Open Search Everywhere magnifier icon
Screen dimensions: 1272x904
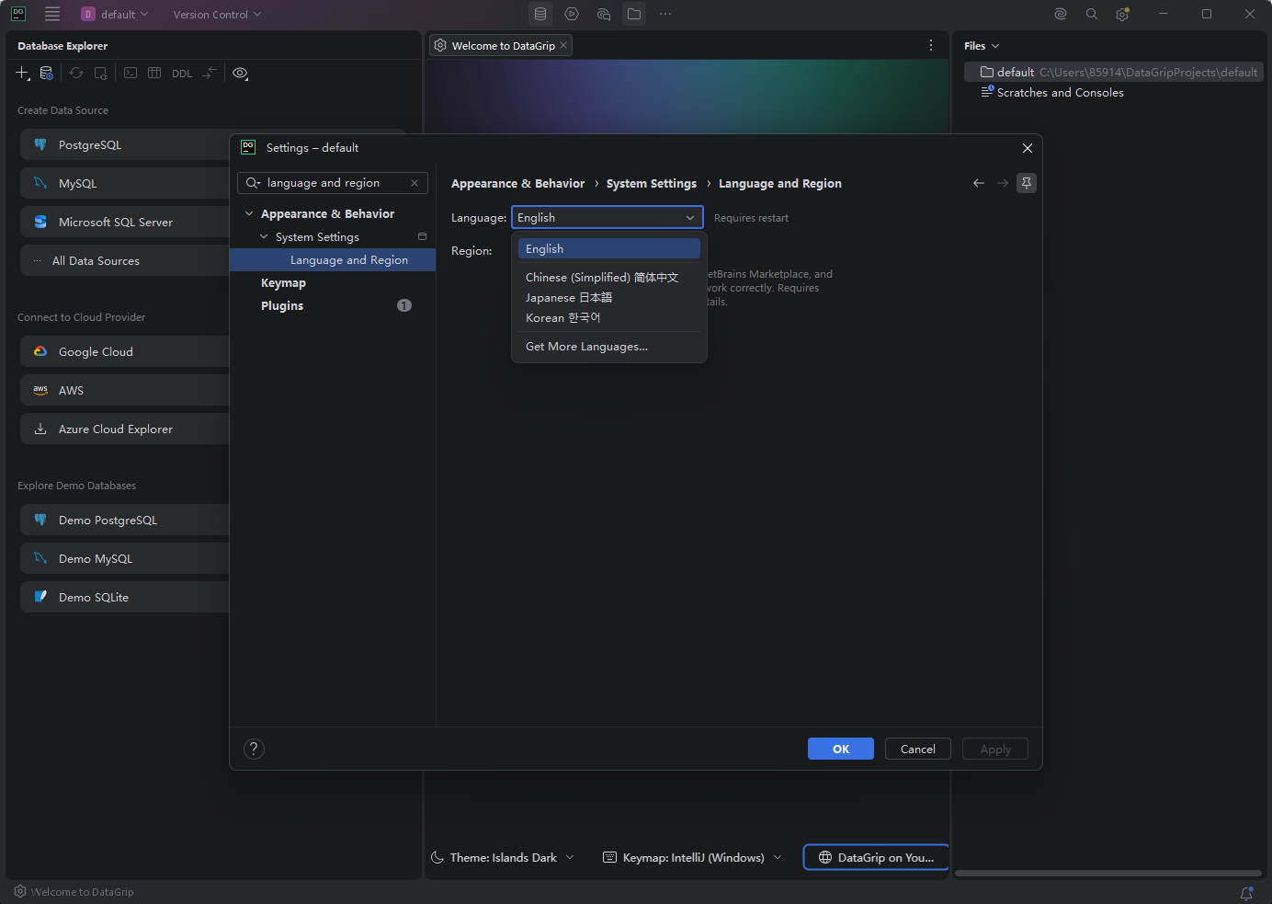click(x=1092, y=14)
